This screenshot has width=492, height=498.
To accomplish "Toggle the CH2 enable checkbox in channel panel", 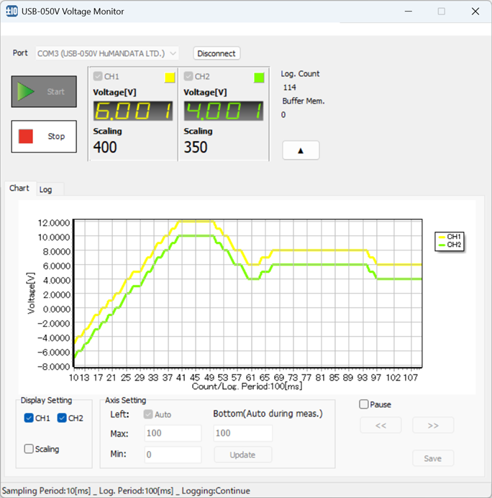I will (188, 76).
